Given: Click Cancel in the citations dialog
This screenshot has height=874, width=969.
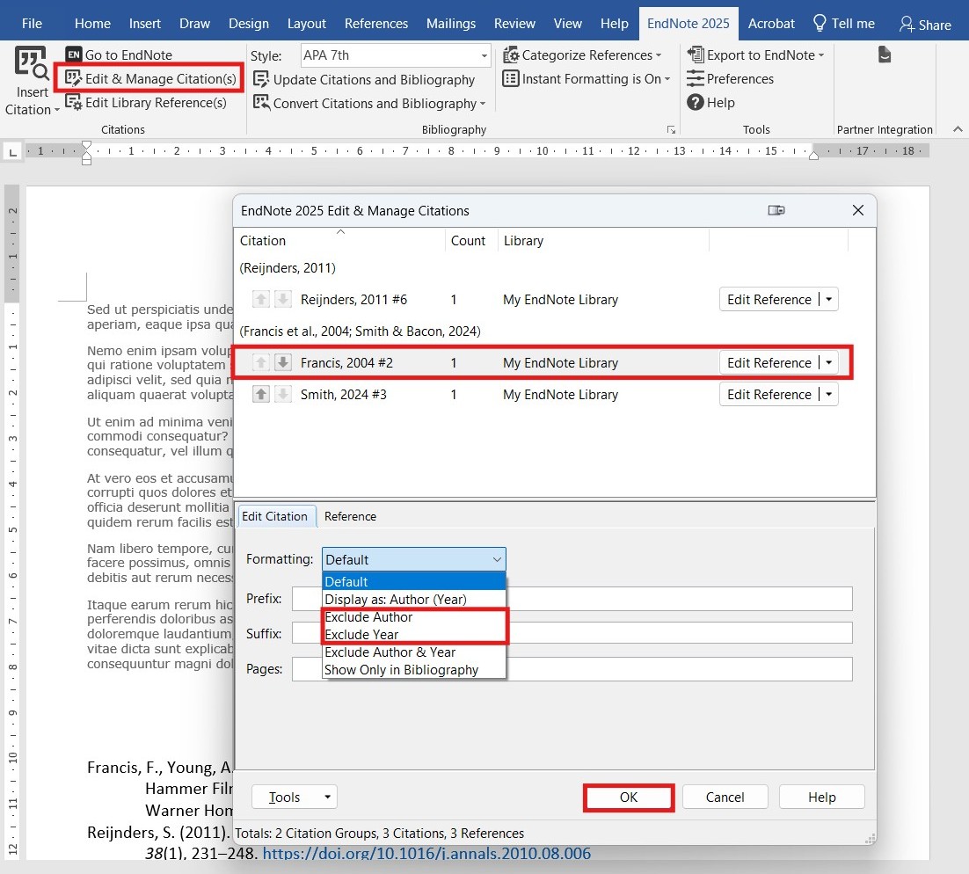Looking at the screenshot, I should tap(725, 797).
